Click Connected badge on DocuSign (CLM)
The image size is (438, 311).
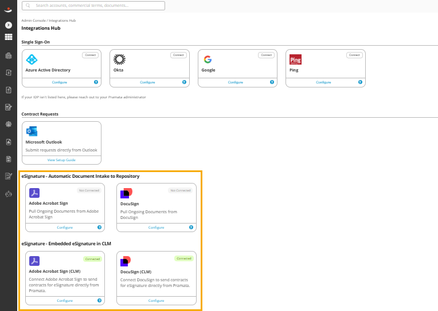(184, 258)
